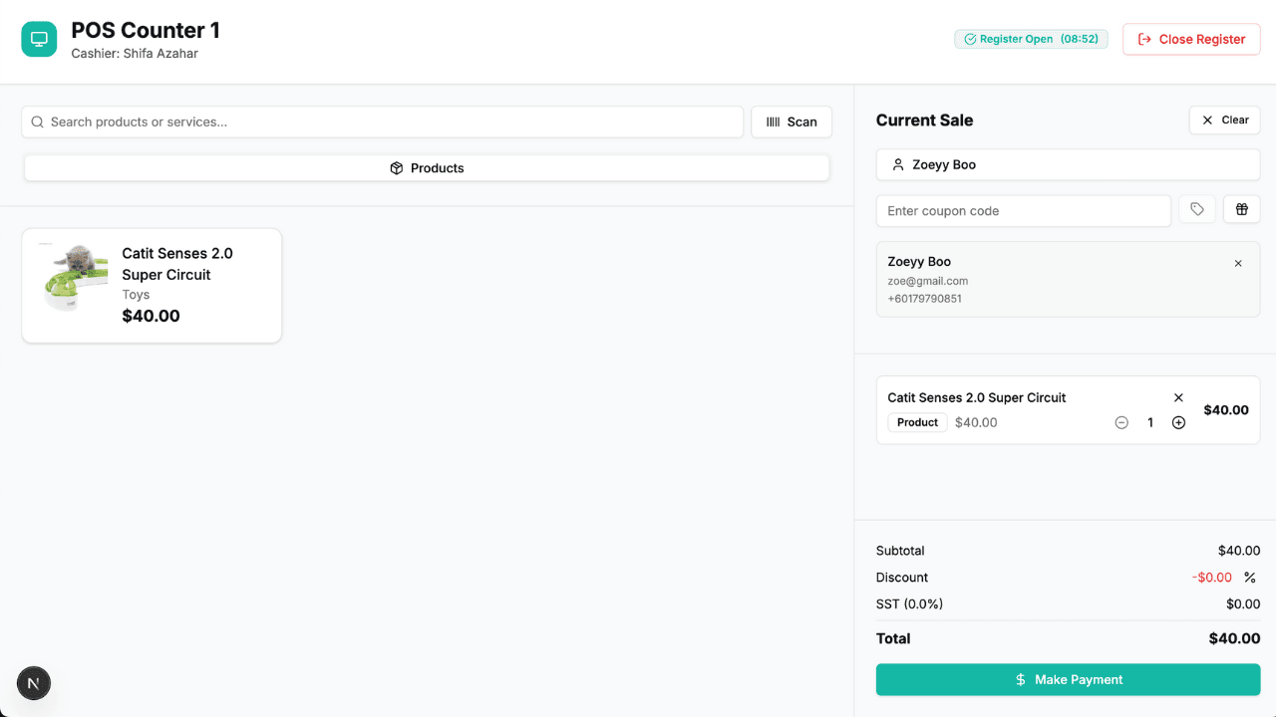Viewport: 1276px width, 717px height.
Task: Click the Enter coupon code field
Action: tap(1023, 210)
